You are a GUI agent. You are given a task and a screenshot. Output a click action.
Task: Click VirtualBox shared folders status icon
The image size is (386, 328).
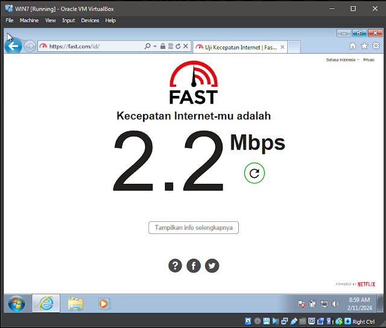(303, 321)
